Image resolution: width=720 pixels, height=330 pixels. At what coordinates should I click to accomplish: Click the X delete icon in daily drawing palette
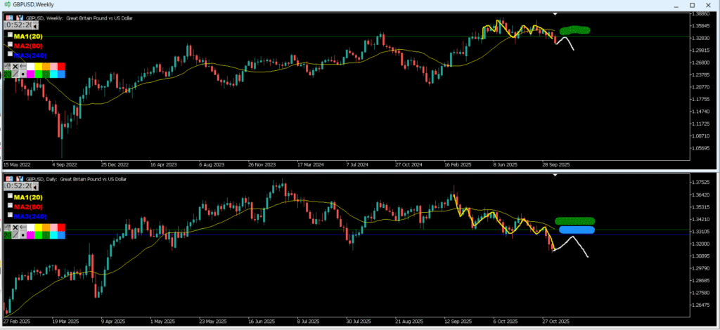15,229
